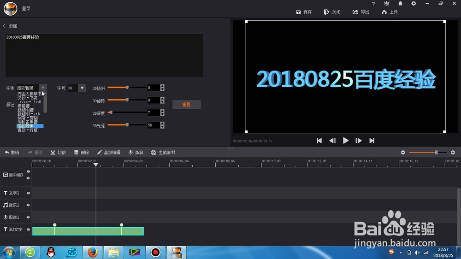
Task: Click the 重置 reset button
Action: pyautogui.click(x=186, y=104)
